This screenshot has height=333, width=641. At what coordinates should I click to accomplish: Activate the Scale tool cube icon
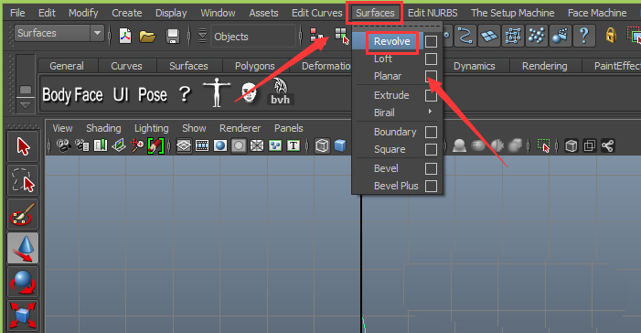pos(23,316)
